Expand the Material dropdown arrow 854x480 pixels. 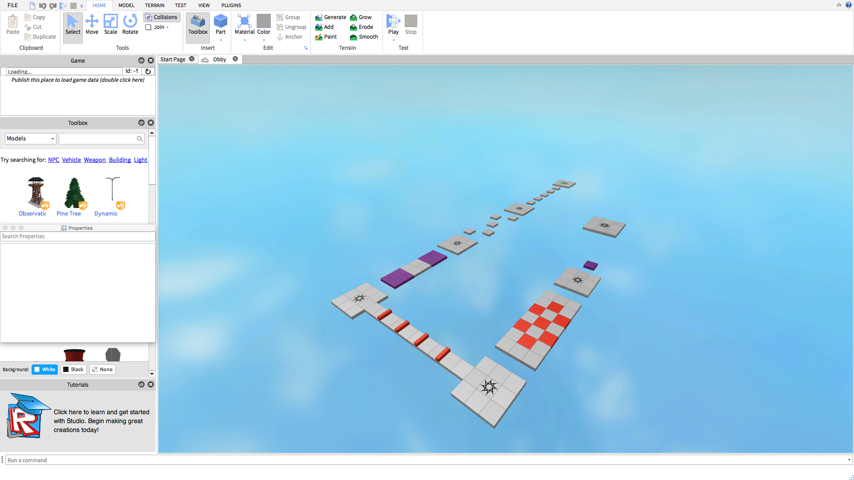pos(245,40)
